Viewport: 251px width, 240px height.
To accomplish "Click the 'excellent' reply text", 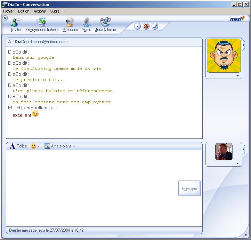I will point(22,115).
